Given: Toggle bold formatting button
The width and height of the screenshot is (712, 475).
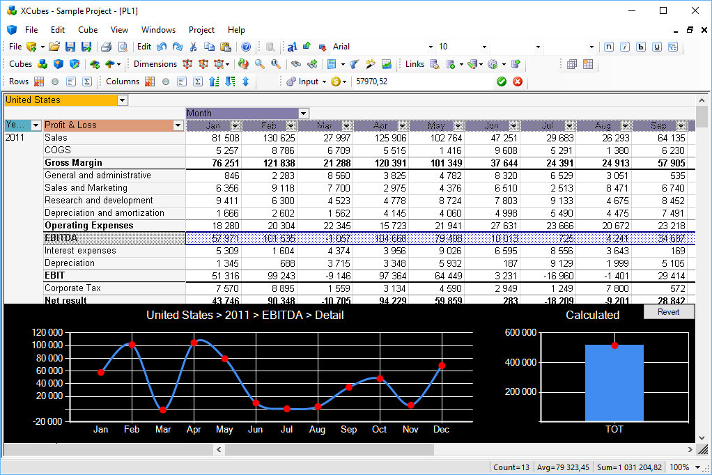Looking at the screenshot, I should pos(640,47).
